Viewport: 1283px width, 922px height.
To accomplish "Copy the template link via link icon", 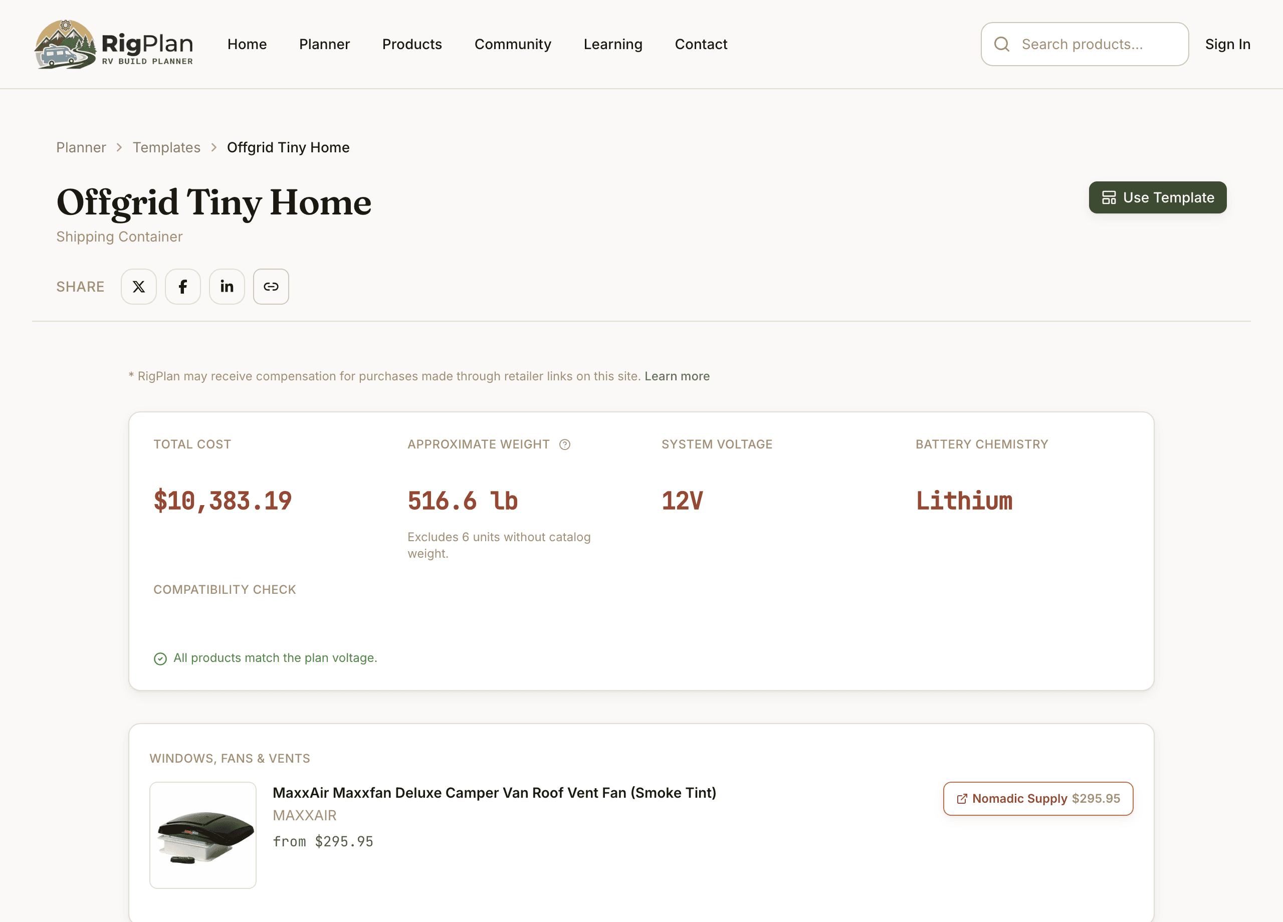I will point(271,287).
